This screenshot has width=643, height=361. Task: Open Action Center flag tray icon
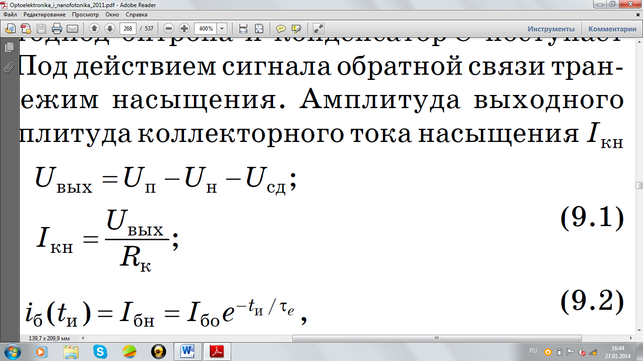(x=570, y=352)
